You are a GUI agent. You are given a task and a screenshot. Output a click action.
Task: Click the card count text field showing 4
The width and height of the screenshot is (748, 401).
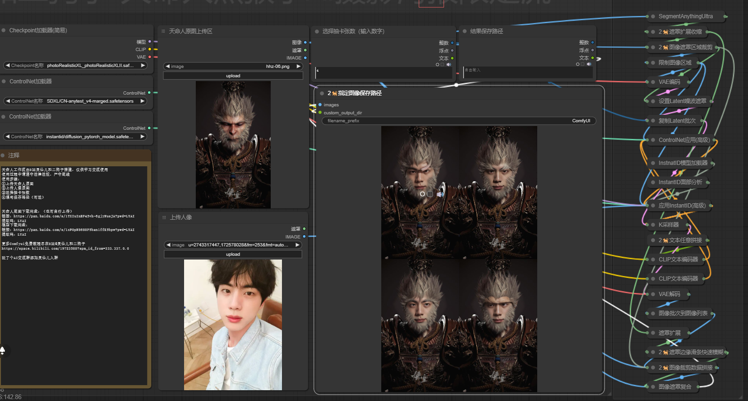click(384, 73)
